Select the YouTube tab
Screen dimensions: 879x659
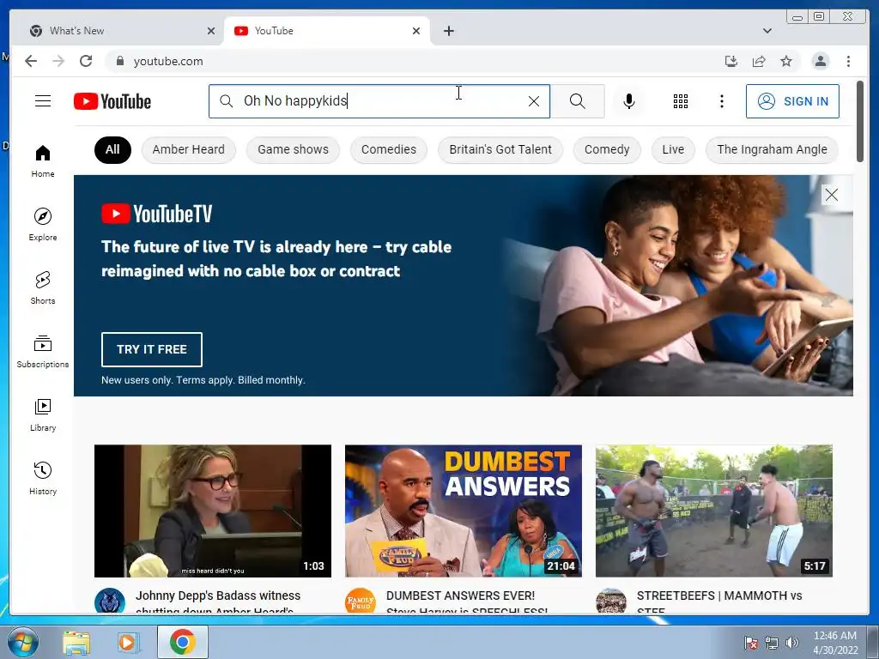(327, 31)
